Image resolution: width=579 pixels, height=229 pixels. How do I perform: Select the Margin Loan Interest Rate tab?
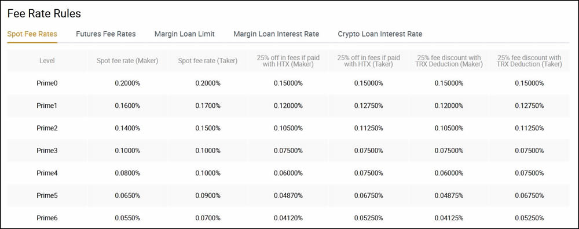tap(276, 34)
